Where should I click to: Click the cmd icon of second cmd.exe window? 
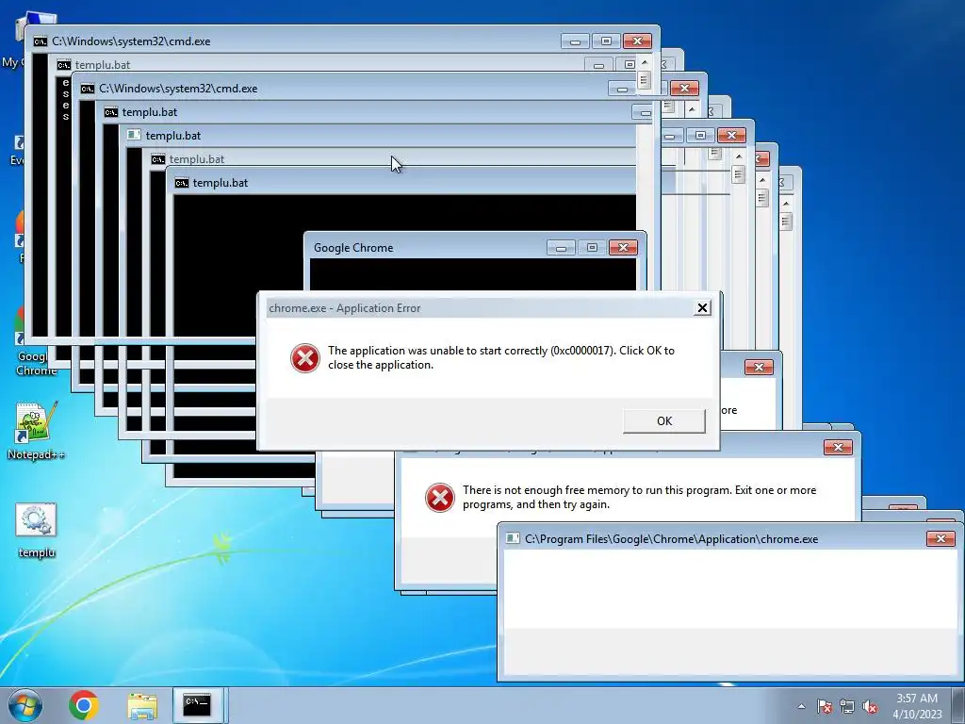(x=88, y=89)
